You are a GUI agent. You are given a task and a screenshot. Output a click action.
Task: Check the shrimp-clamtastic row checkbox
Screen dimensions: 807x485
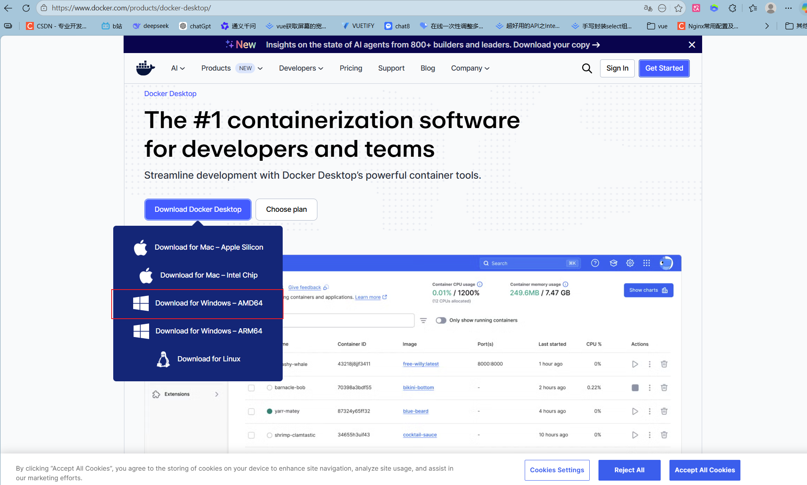coord(251,435)
